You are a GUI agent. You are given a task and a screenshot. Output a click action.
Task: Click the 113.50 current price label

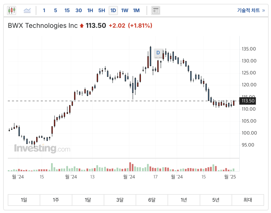click(248, 101)
